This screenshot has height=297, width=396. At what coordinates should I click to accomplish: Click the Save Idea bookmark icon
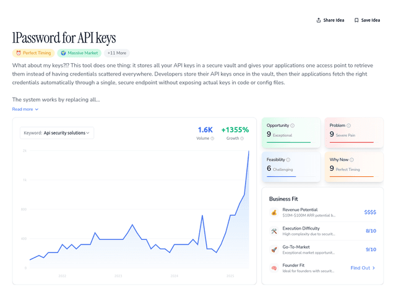(x=356, y=20)
